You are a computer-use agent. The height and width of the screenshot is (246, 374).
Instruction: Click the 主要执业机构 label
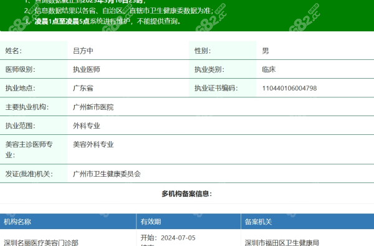coord(27,107)
